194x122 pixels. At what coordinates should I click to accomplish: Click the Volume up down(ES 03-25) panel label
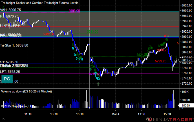click(26, 91)
